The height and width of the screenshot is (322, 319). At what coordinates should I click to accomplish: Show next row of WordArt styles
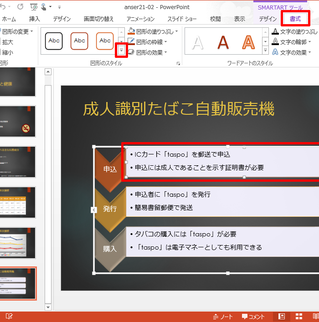pos(265,41)
